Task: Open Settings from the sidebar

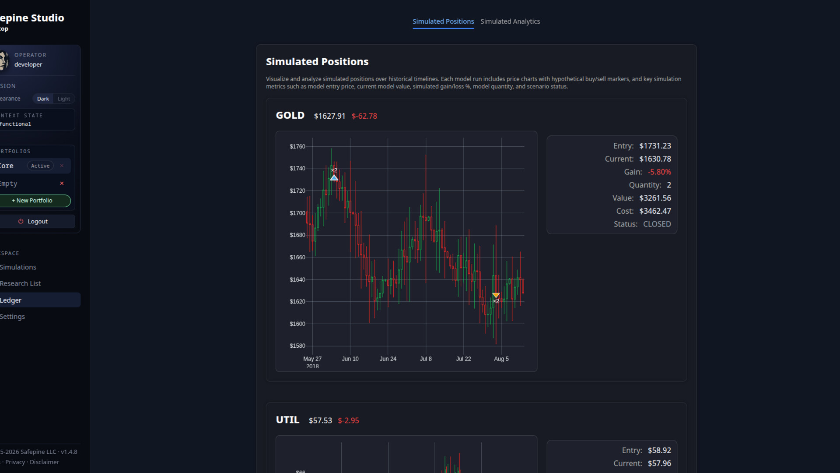Action: [13, 317]
